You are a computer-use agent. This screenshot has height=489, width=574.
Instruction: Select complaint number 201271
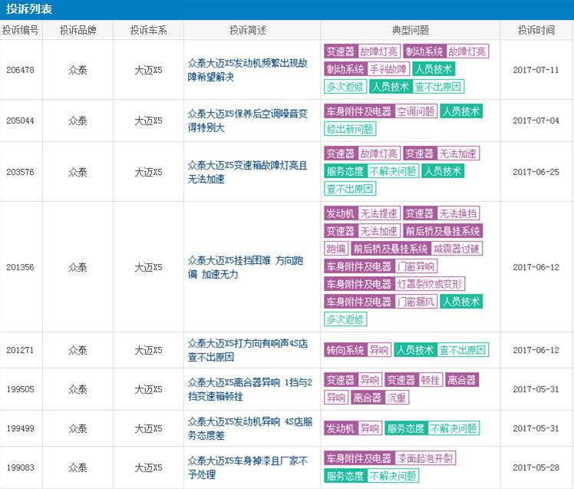point(21,350)
